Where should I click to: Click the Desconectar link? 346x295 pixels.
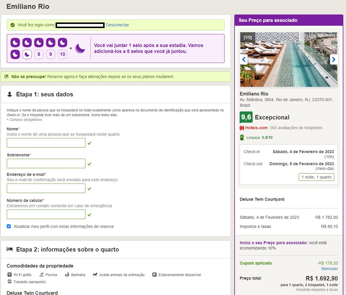pos(117,25)
